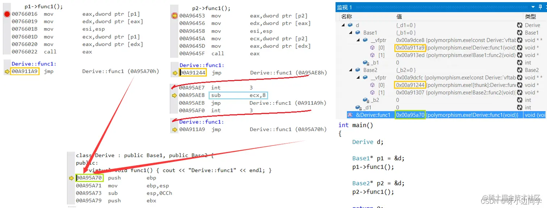The image size is (547, 208).
Task: Click current-instruction arrow beside sub ecx,8
Action: point(174,95)
